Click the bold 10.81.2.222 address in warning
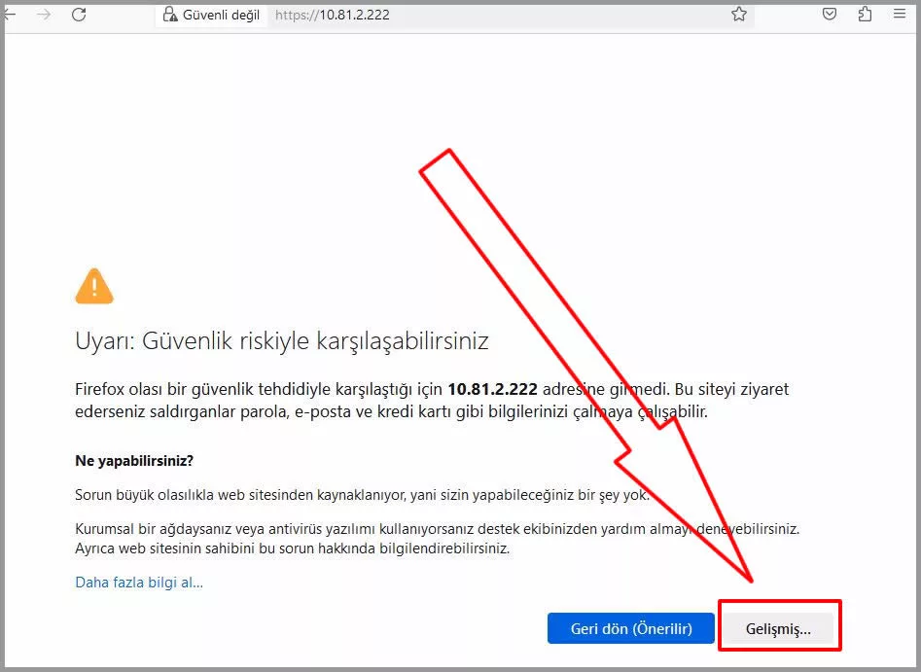 [x=492, y=389]
